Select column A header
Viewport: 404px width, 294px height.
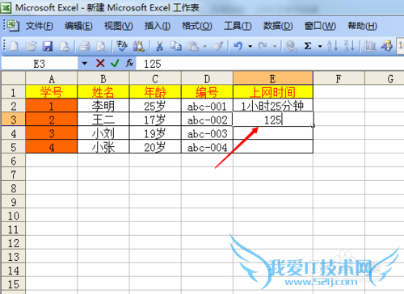pos(52,79)
